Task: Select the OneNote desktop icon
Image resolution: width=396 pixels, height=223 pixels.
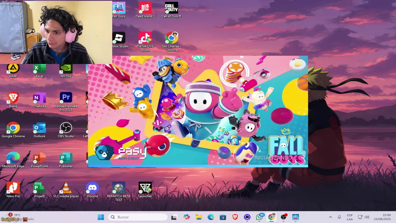Action: click(40, 100)
